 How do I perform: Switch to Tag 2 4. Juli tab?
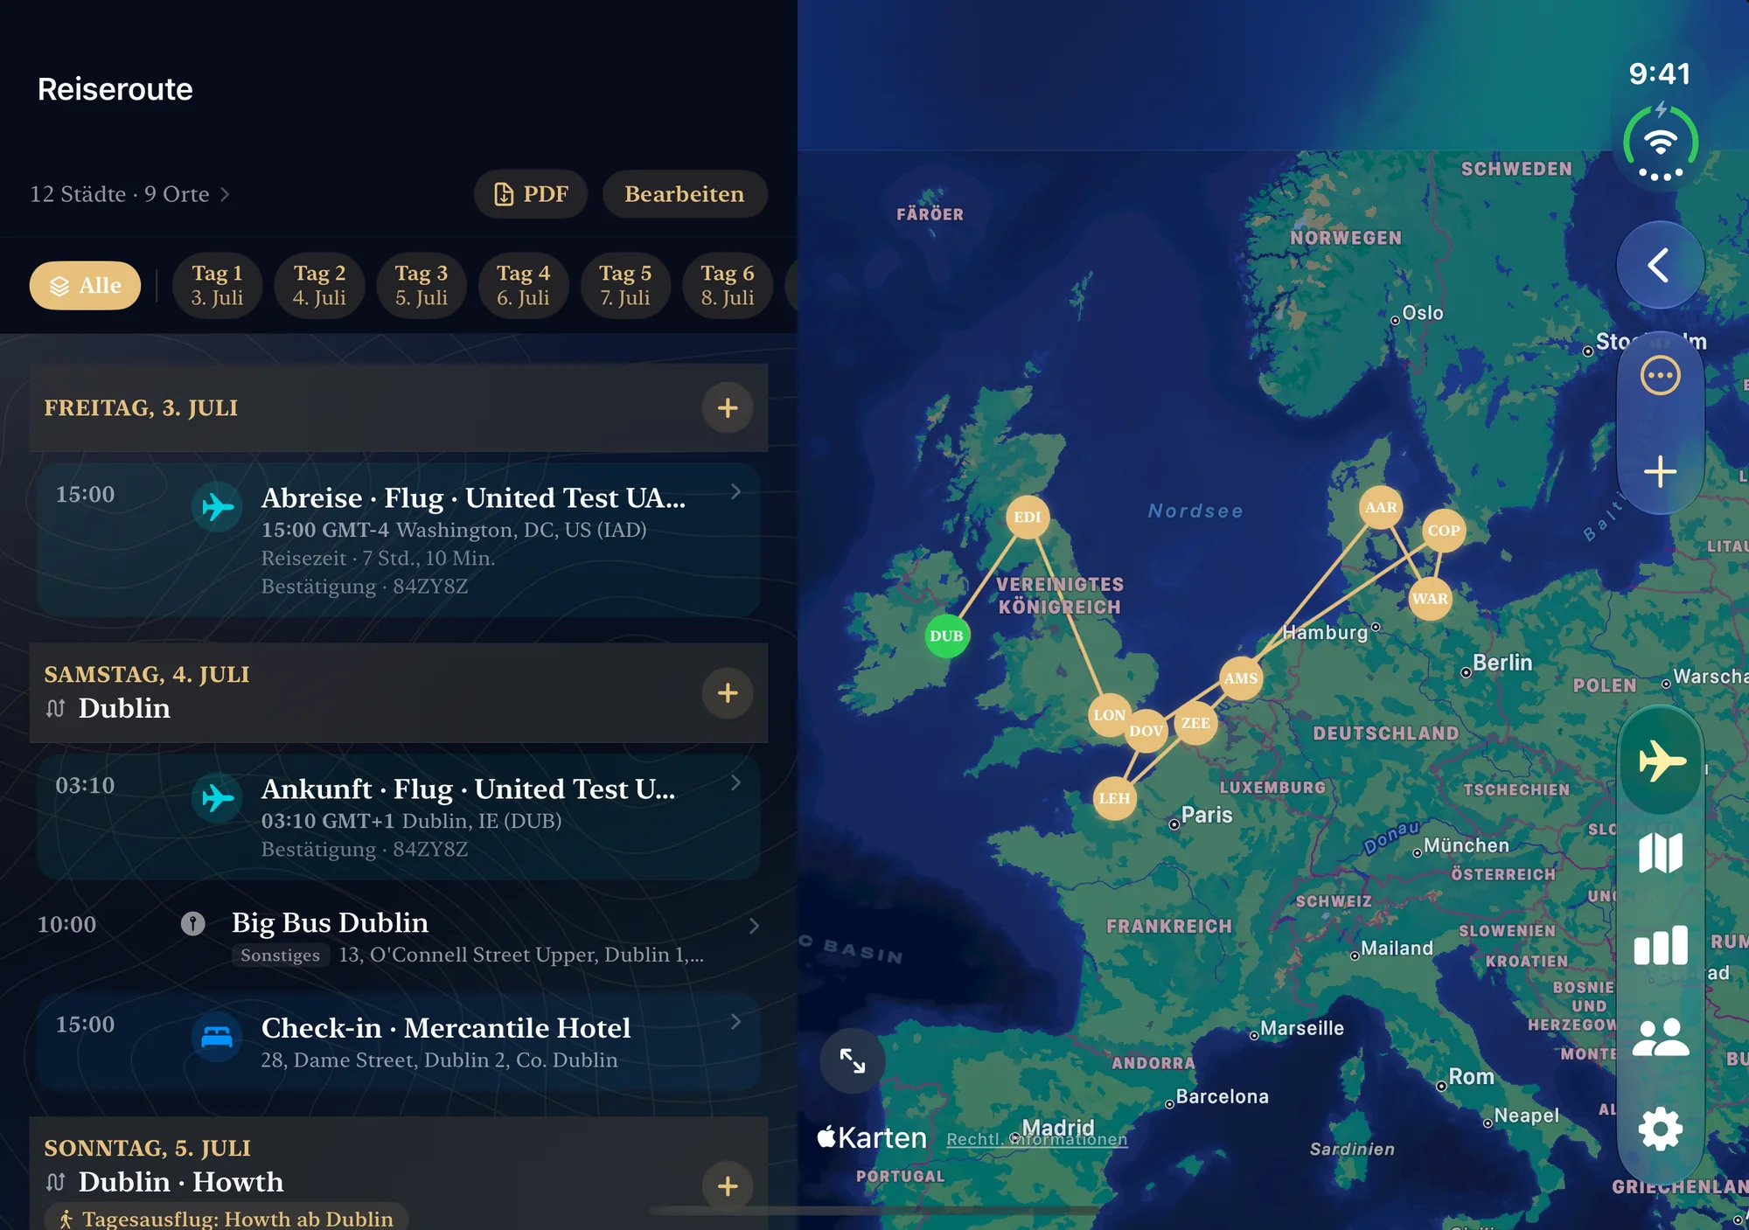(x=319, y=285)
